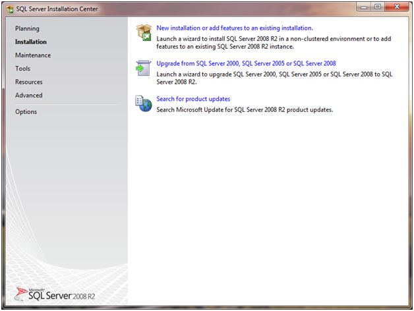Go to the Maintenance section
Screen dimensions: 414x311
(x=33, y=55)
